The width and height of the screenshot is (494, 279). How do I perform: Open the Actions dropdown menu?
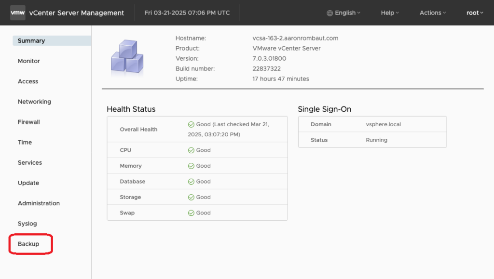click(432, 13)
